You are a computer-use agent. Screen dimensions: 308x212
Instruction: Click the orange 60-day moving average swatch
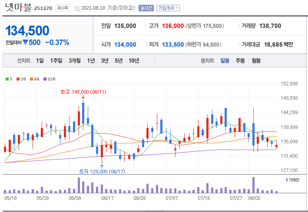(x=31, y=79)
